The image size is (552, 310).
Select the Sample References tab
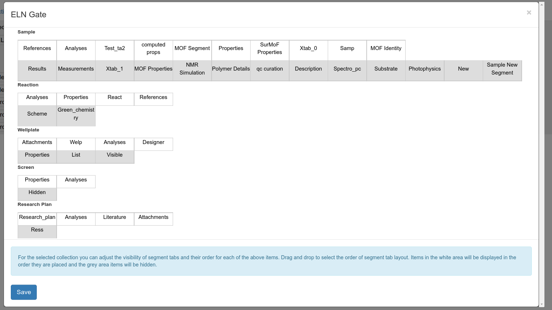click(37, 49)
